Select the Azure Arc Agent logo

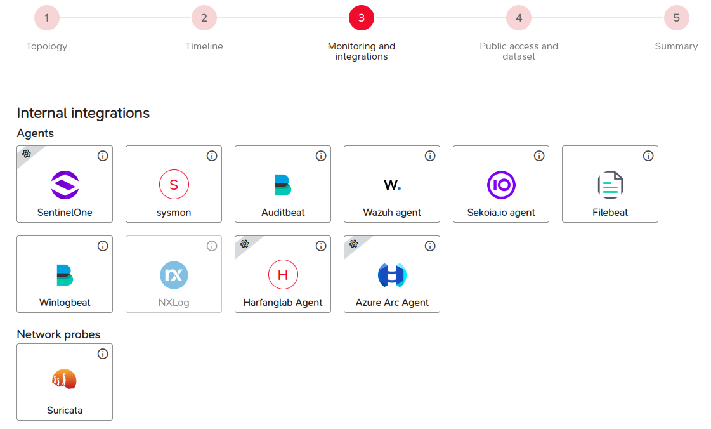tap(392, 275)
